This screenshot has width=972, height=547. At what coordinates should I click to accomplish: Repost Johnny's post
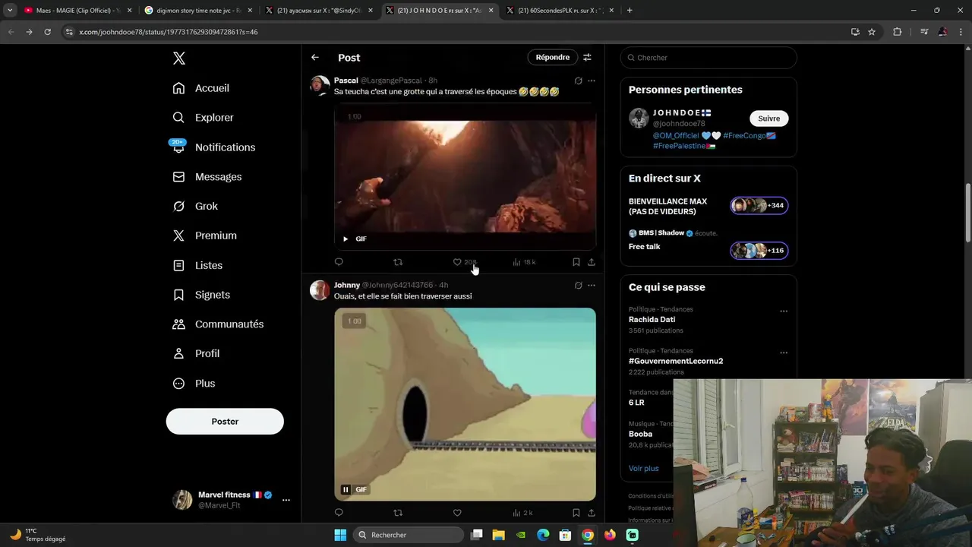(398, 513)
